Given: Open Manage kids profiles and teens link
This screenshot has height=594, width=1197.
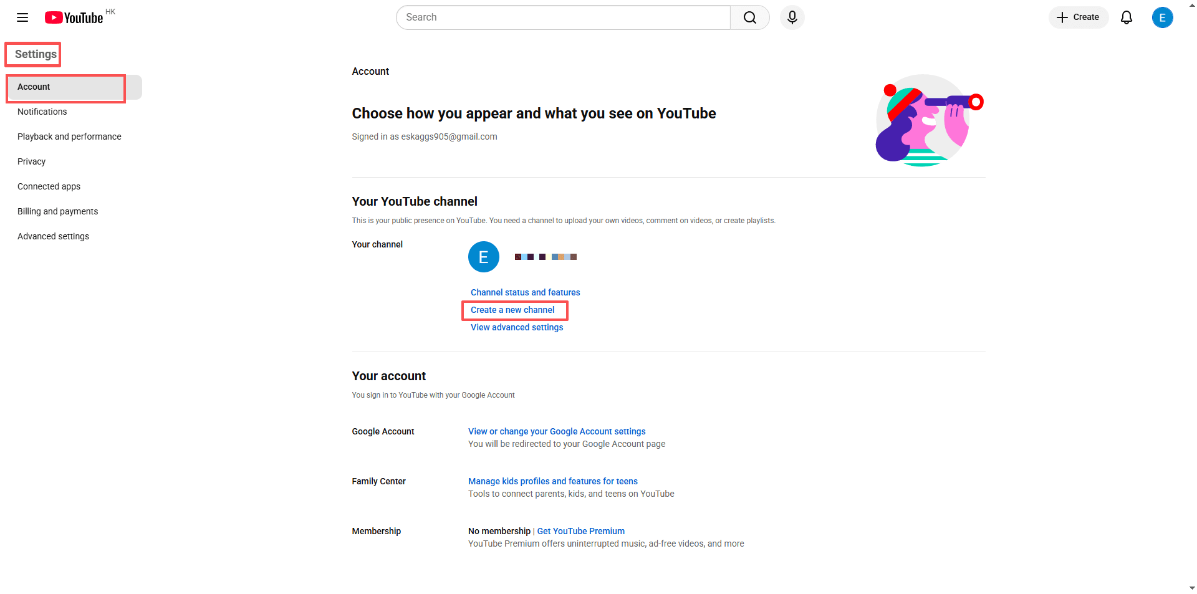Looking at the screenshot, I should [x=553, y=481].
